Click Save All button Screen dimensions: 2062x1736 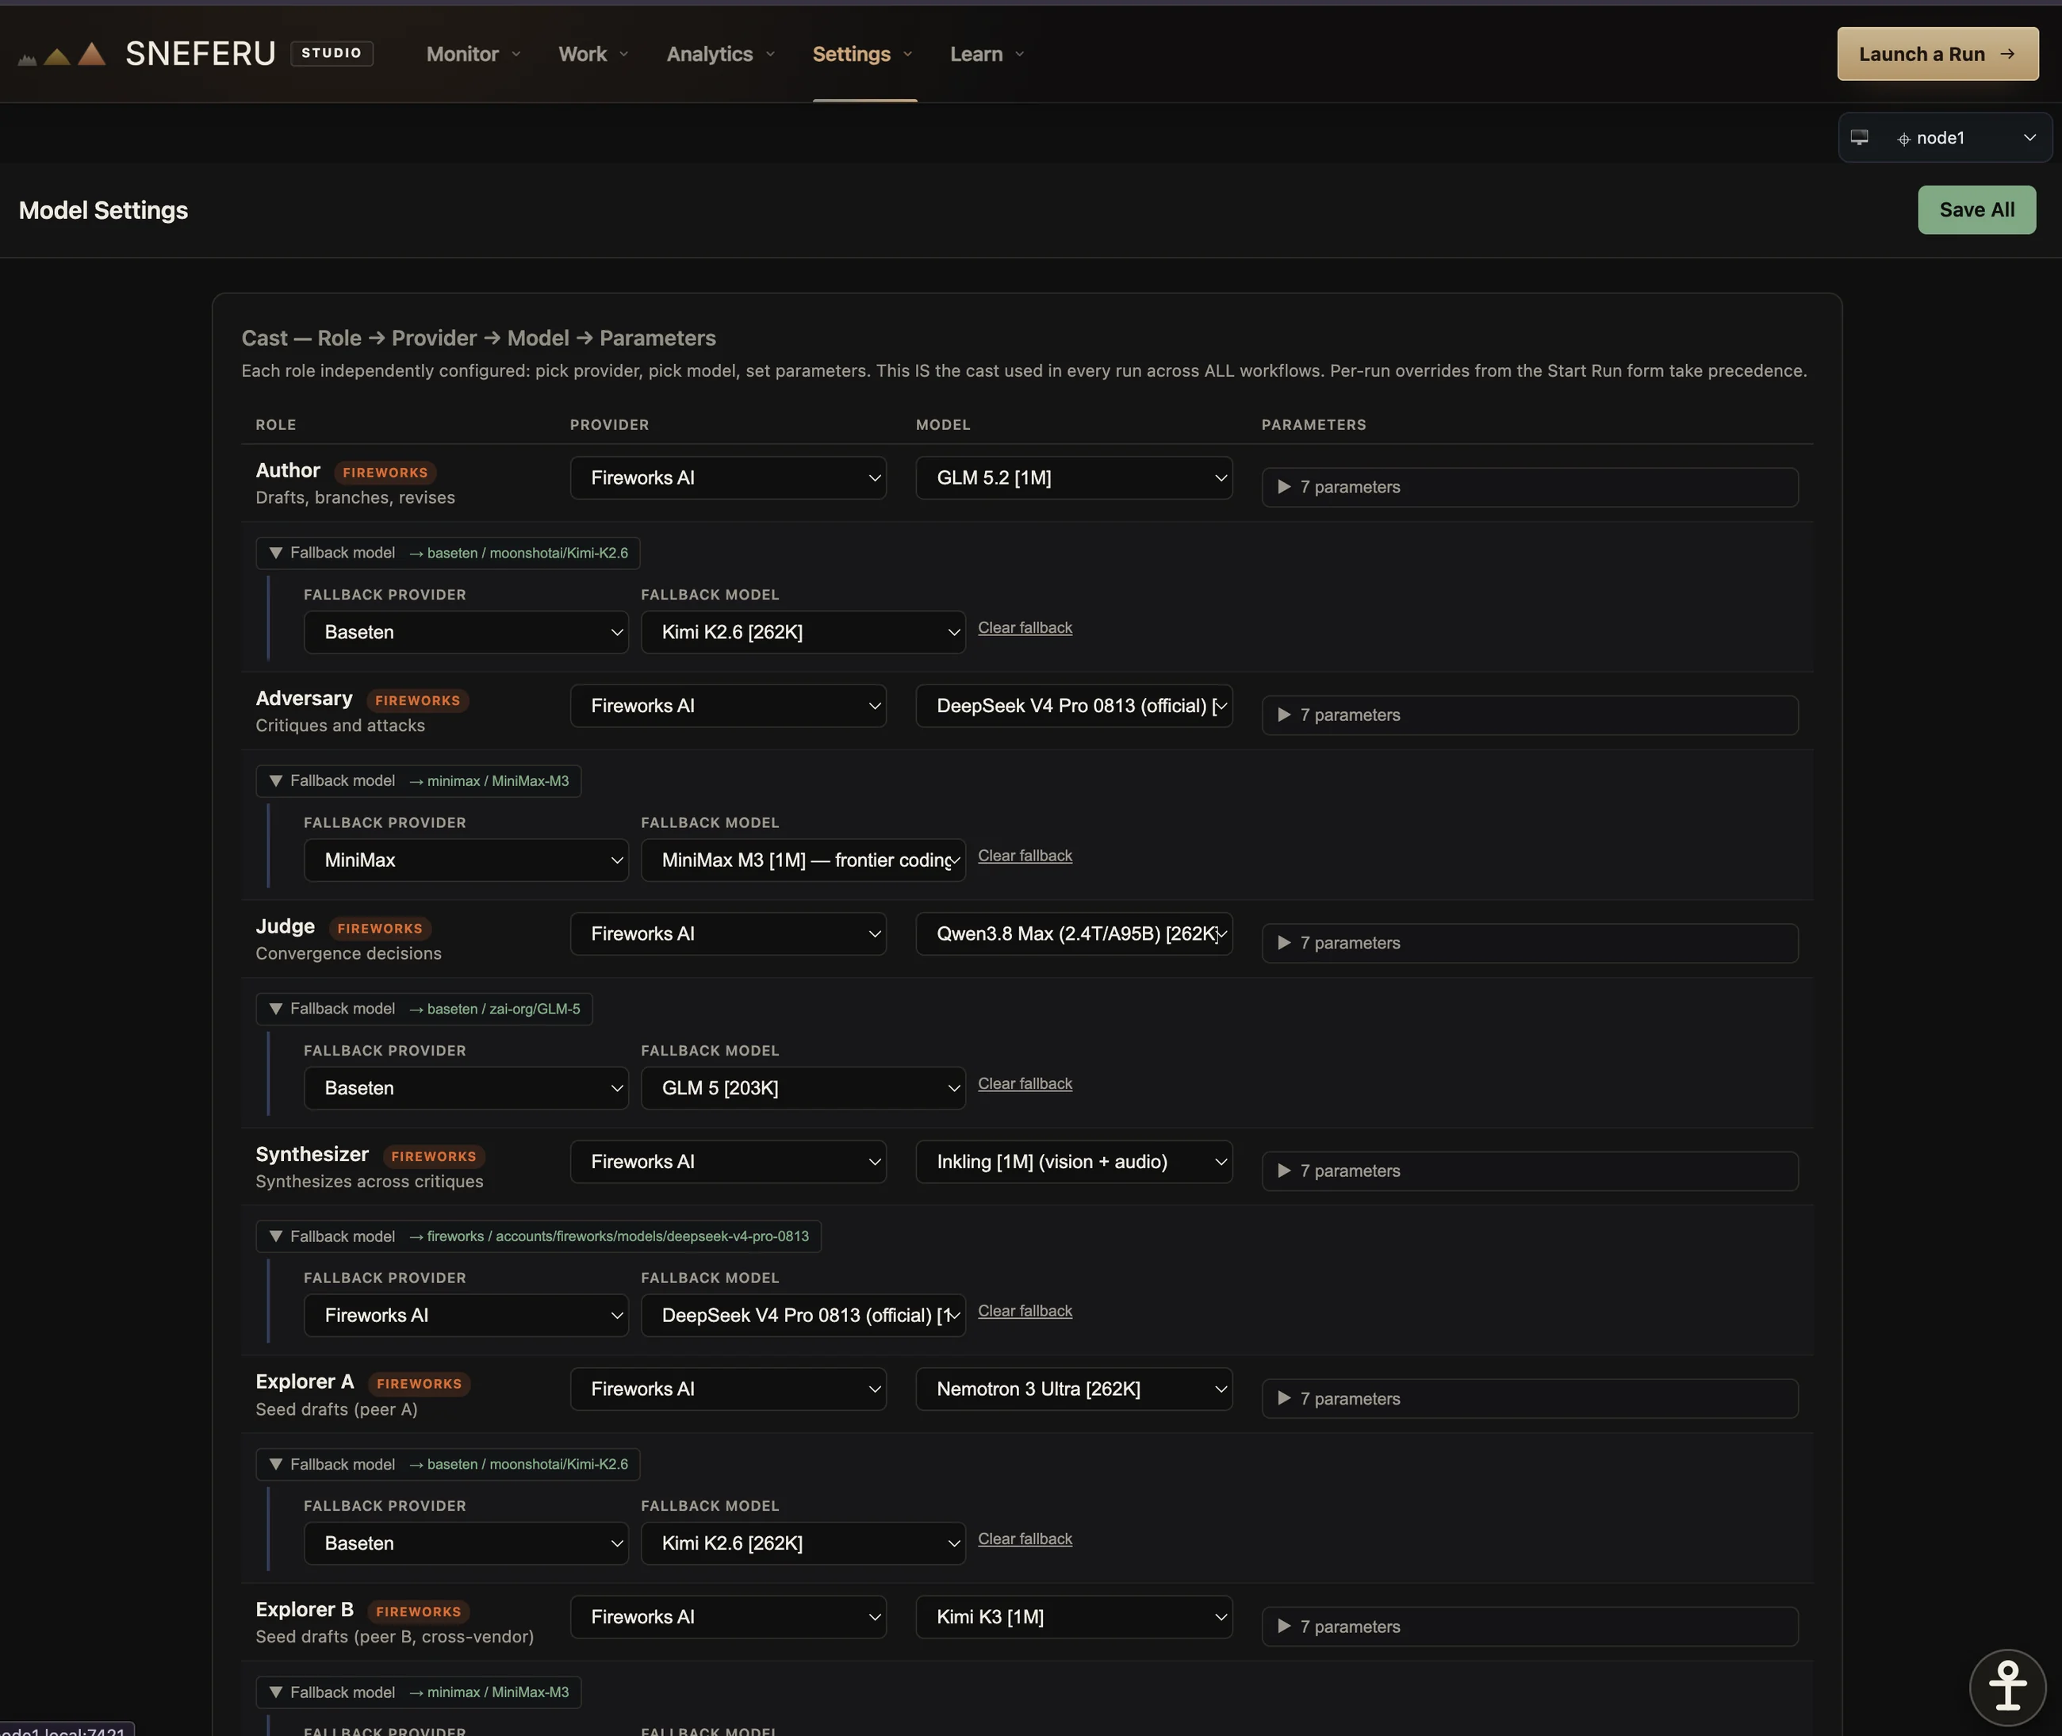(x=1976, y=209)
